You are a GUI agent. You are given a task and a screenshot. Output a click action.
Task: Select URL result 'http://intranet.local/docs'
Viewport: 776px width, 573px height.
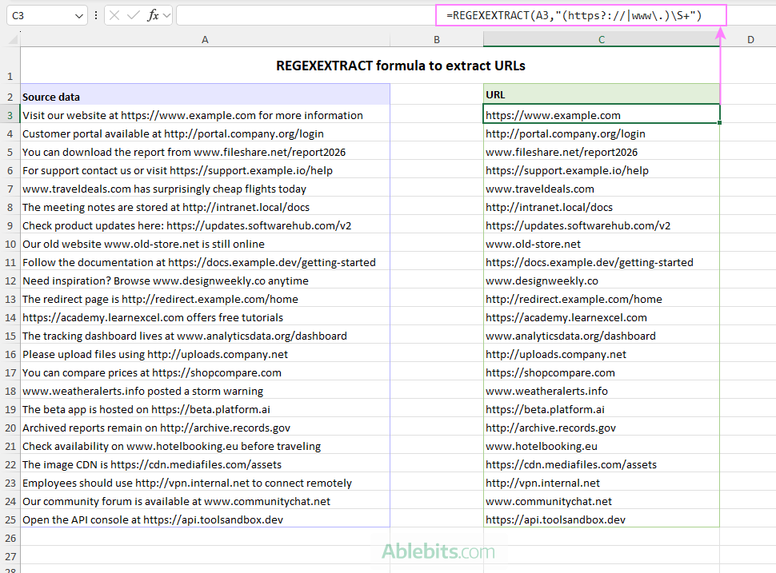[x=602, y=207]
